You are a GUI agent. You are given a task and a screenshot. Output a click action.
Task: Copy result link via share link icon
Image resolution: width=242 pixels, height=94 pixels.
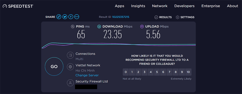pyautogui.click(x=59, y=17)
